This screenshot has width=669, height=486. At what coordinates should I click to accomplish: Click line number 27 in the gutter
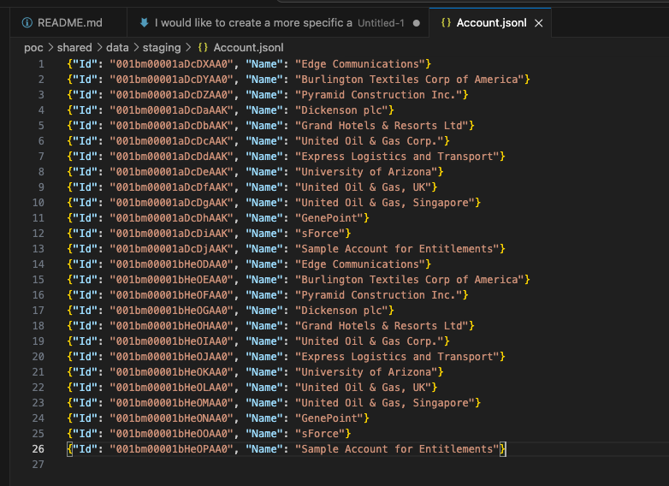38,465
